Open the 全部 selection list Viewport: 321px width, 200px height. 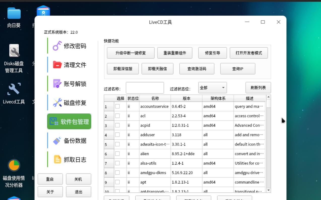point(212,88)
